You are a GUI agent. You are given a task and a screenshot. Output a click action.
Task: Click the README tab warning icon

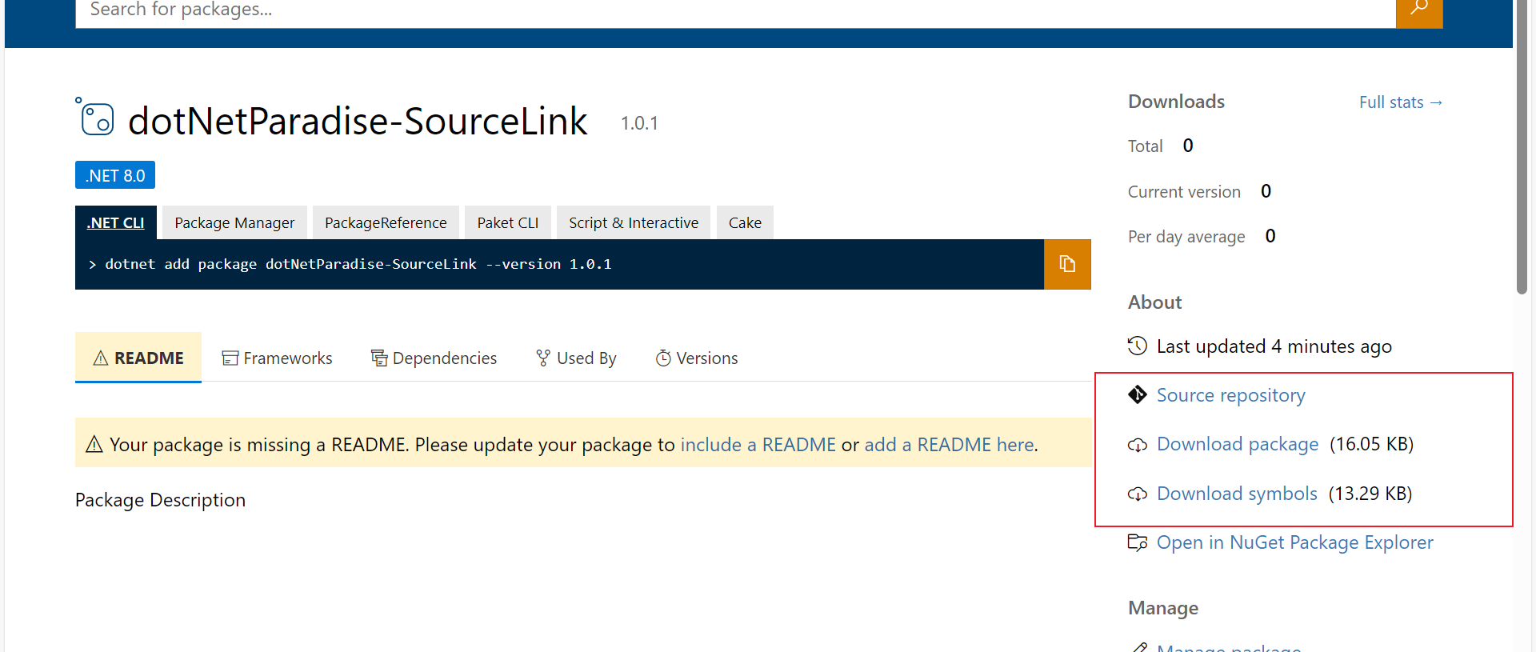coord(101,358)
